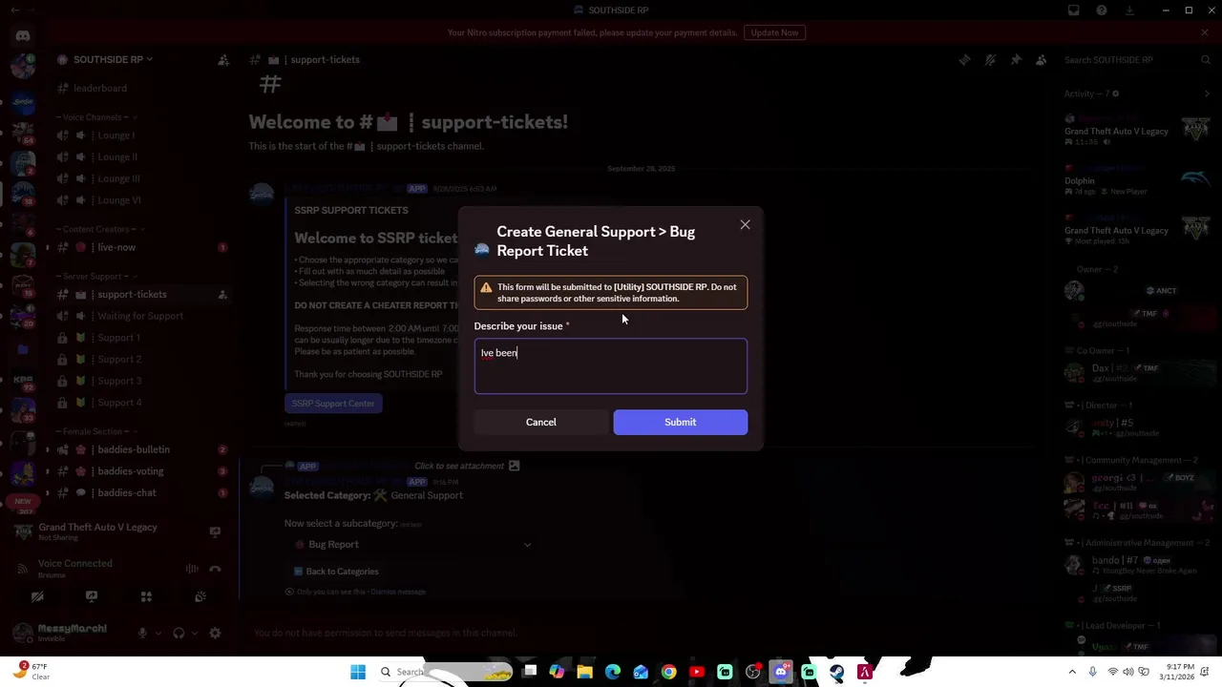Open user settings gear
This screenshot has height=687, width=1222.
pos(215,633)
